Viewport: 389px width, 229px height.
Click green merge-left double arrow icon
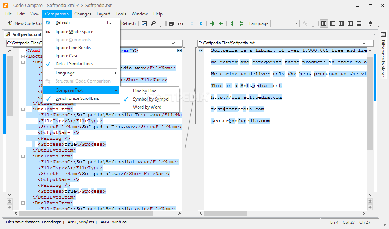(x=241, y=23)
